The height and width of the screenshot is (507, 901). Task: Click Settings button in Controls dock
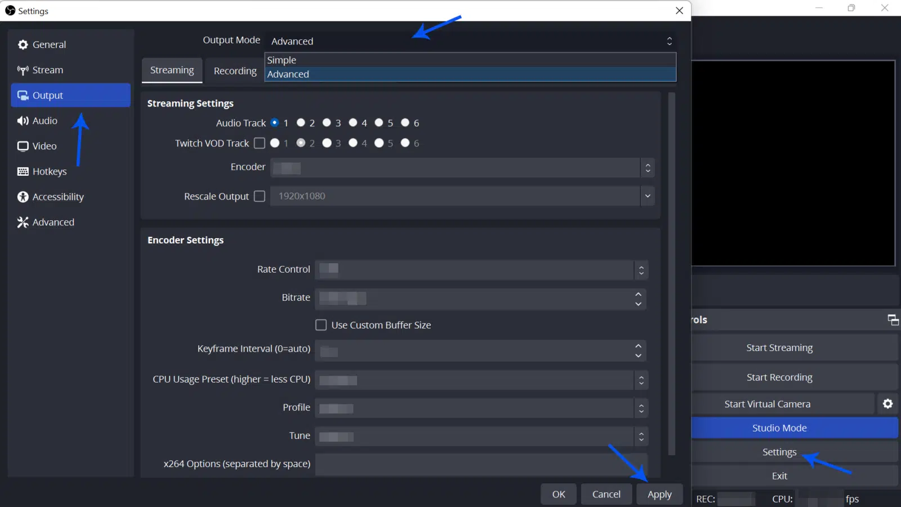click(795, 452)
